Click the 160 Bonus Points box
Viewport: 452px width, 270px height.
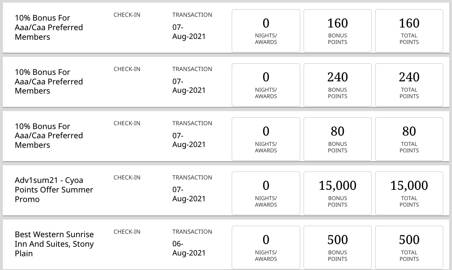click(338, 31)
